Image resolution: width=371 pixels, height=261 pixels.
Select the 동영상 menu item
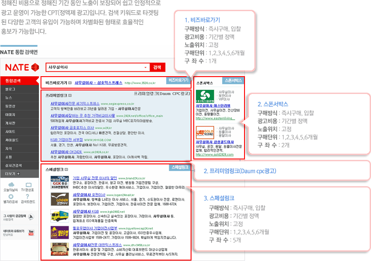tap(20, 106)
